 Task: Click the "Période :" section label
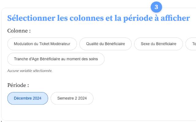(18, 85)
